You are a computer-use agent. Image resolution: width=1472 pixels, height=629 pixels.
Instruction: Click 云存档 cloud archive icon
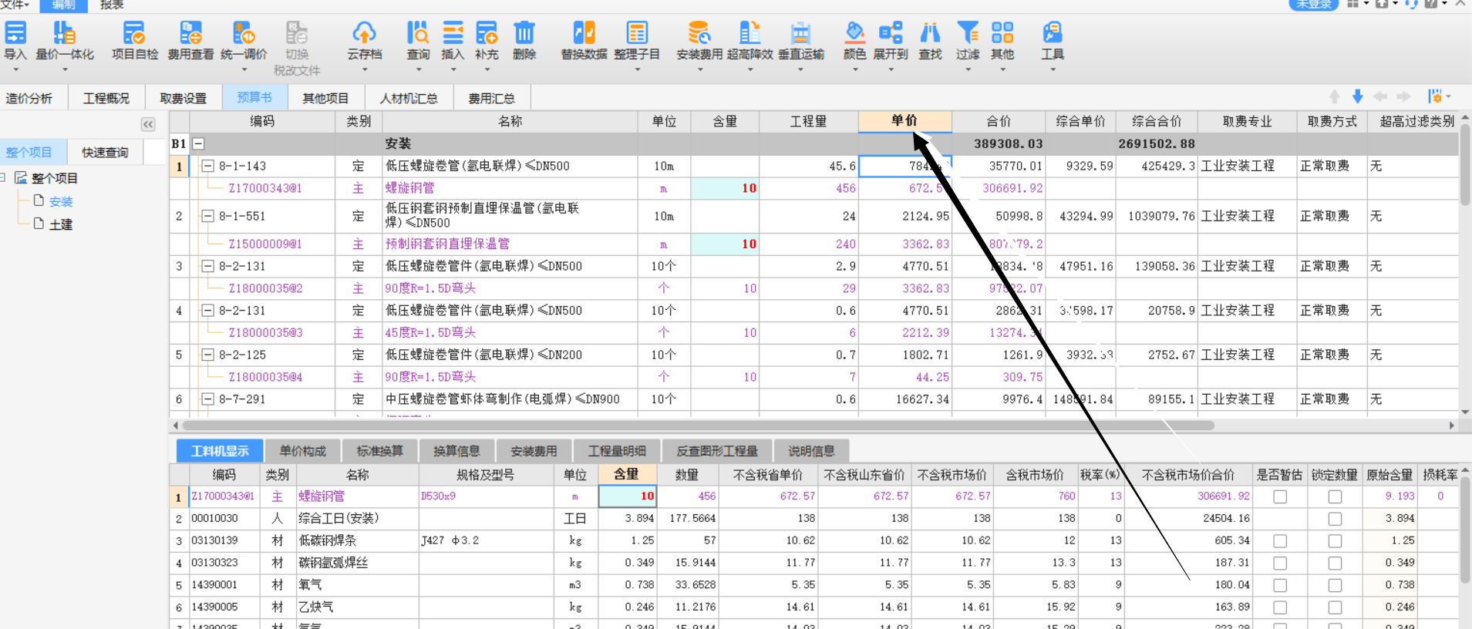pos(364,34)
